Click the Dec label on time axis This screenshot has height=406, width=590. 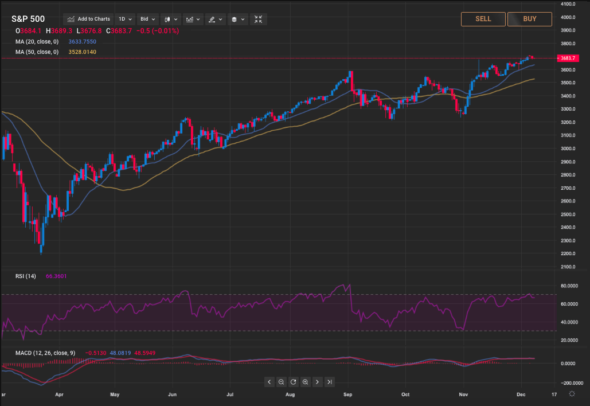521,395
